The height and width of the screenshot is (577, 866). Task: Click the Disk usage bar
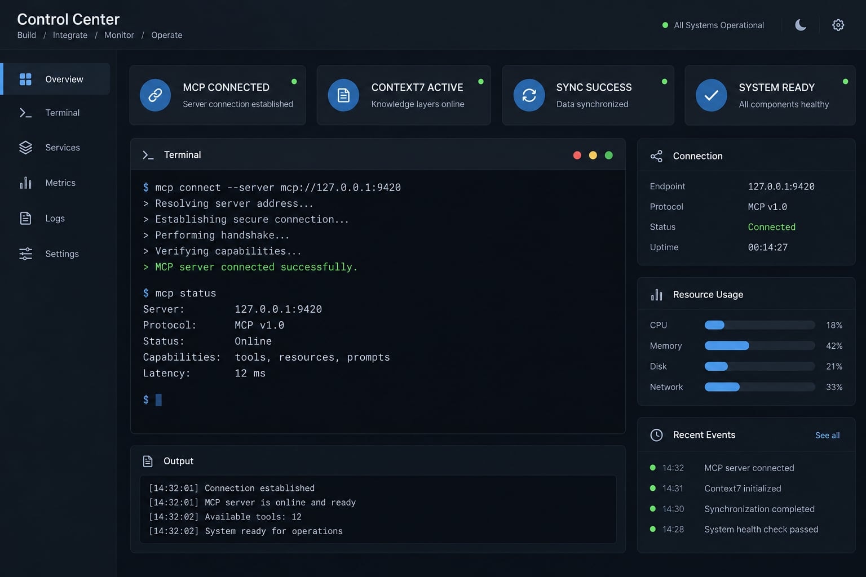[759, 366]
